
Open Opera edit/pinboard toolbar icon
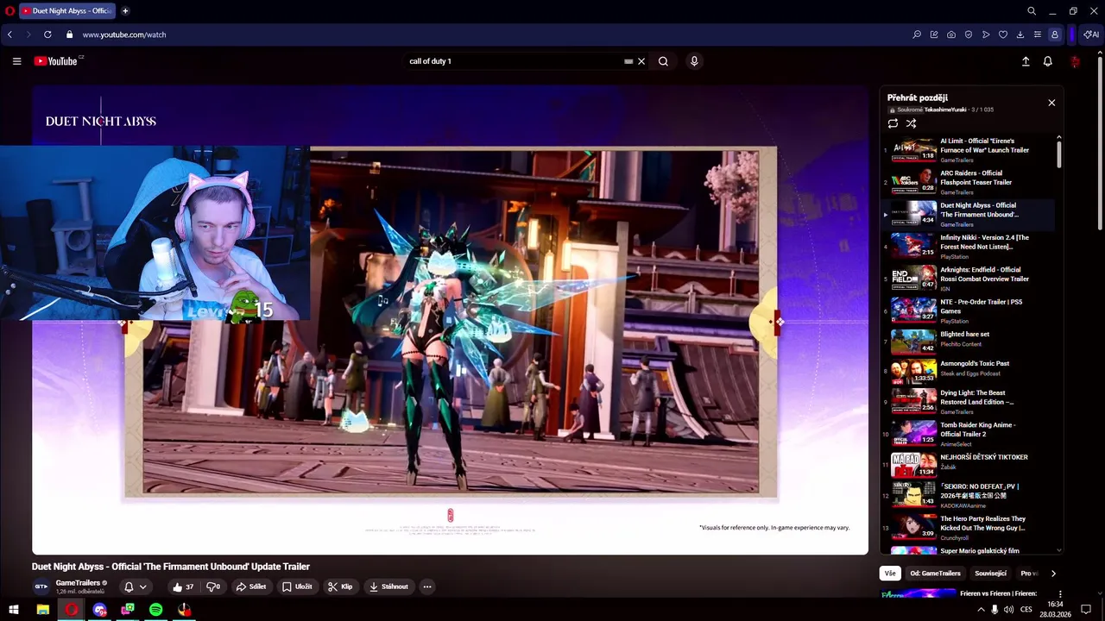934,34
